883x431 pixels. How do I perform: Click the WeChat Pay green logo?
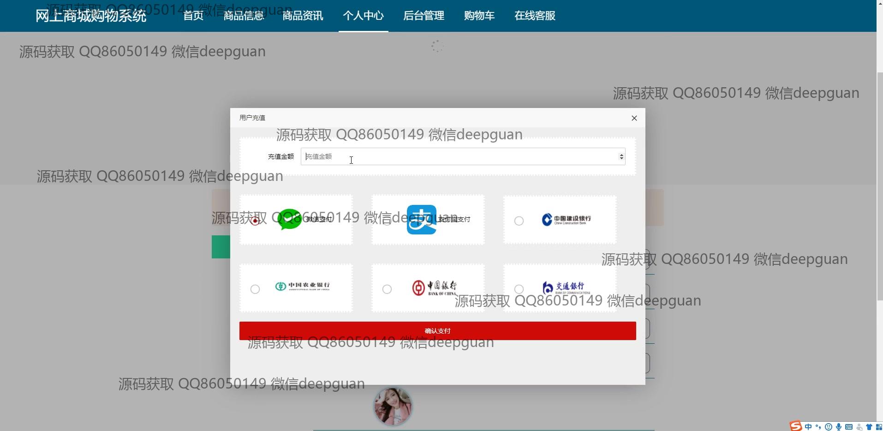click(x=290, y=219)
